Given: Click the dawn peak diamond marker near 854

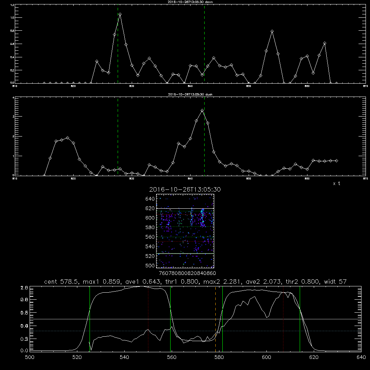Looking at the screenshot, I should pos(272,31).
